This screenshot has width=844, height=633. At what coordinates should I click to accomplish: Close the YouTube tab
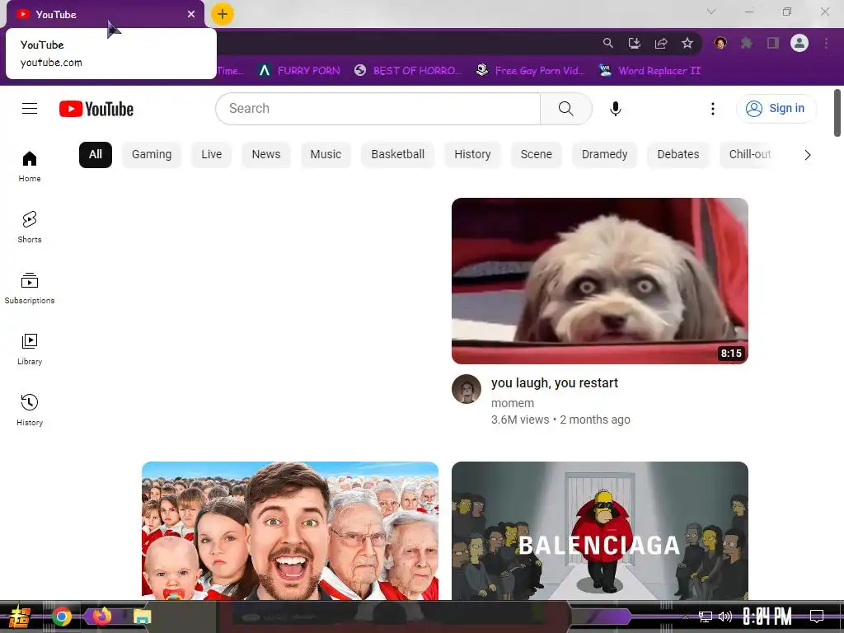(191, 14)
